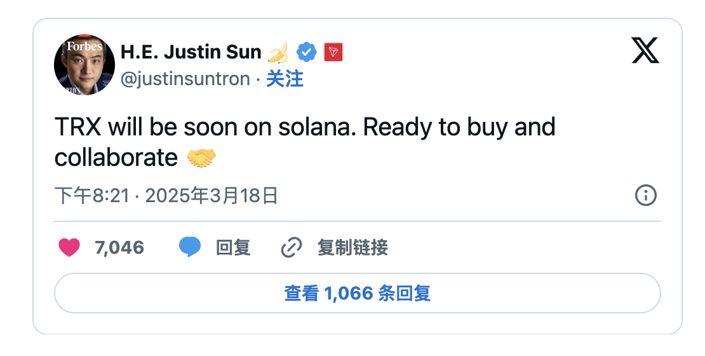Click the handshake emoji in the tweet
The image size is (705, 356).
(201, 158)
